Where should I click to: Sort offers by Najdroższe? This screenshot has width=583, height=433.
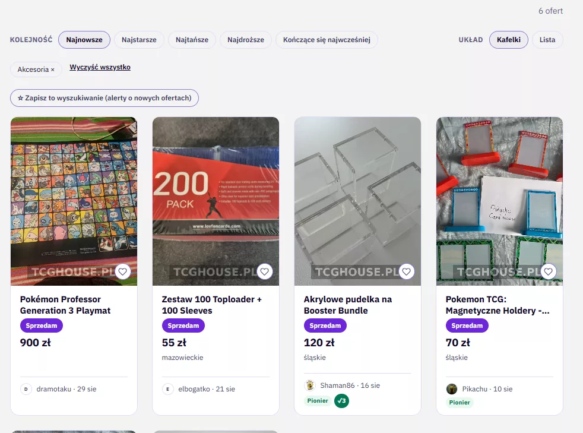coord(246,40)
